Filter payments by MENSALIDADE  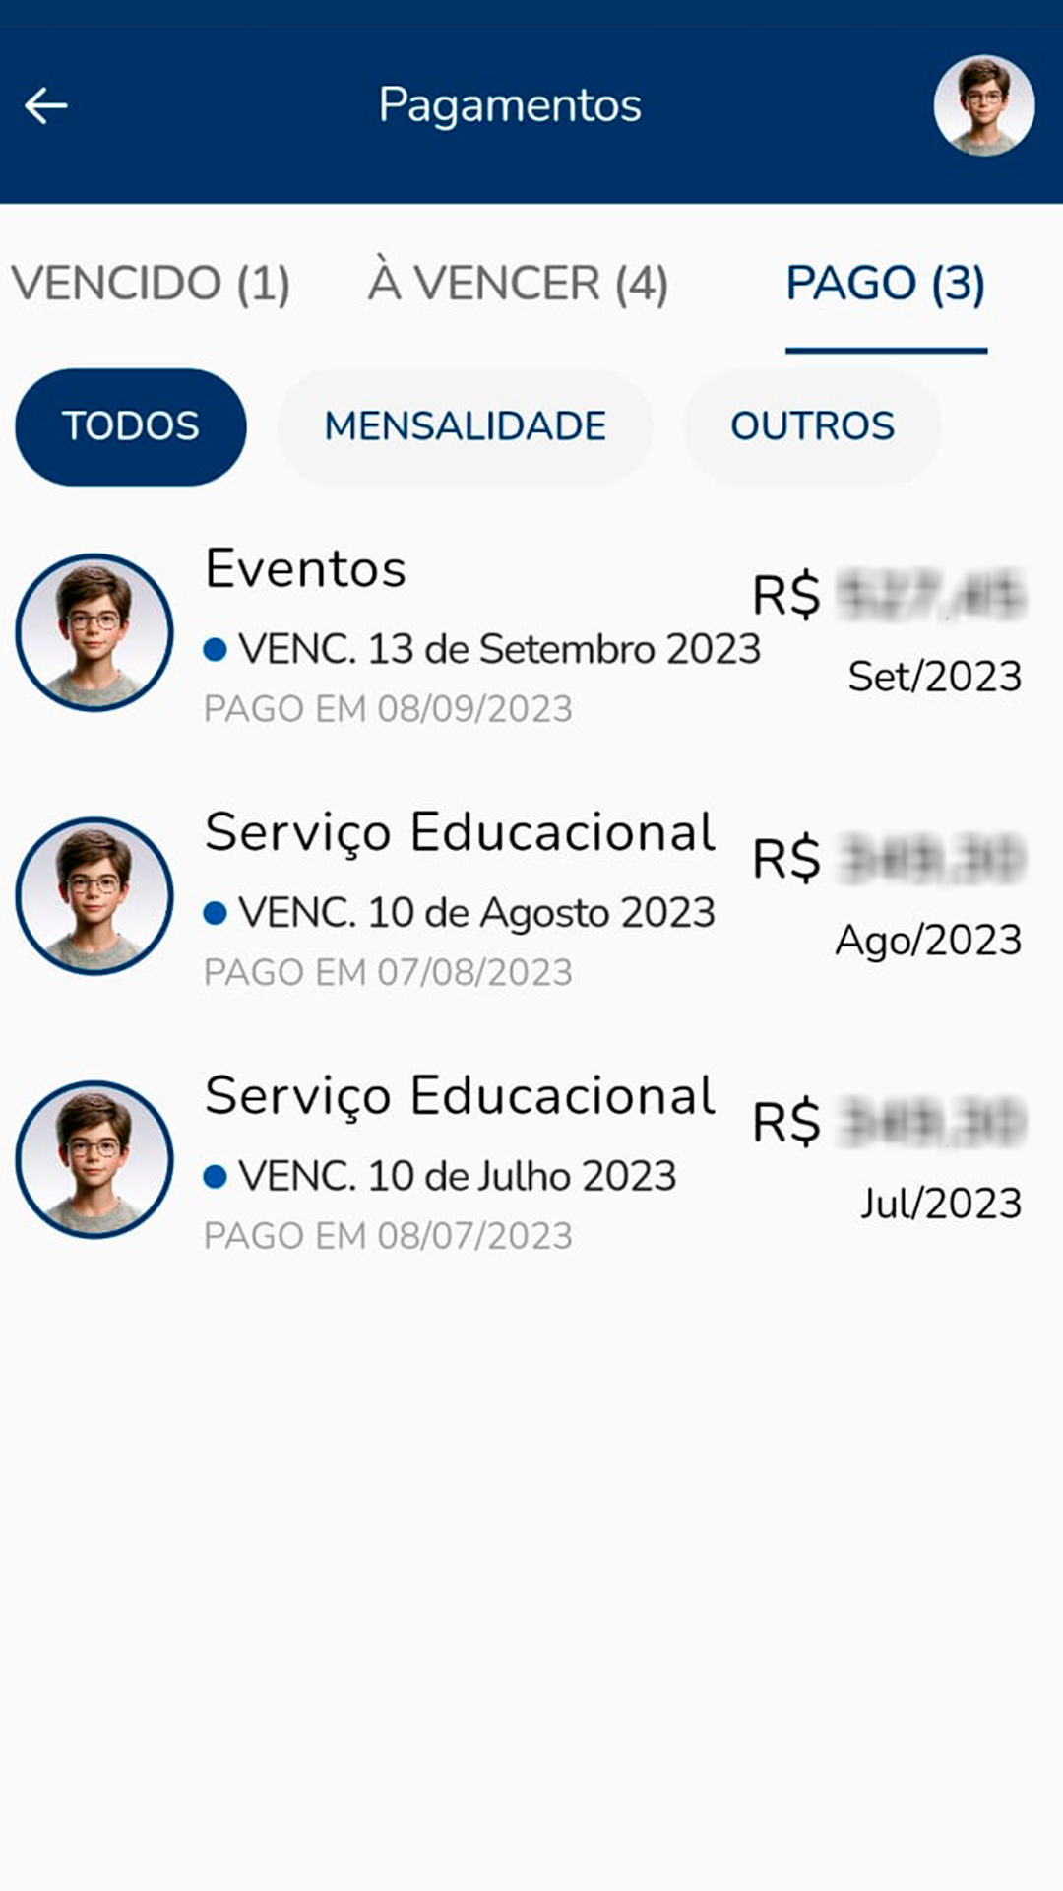[465, 426]
